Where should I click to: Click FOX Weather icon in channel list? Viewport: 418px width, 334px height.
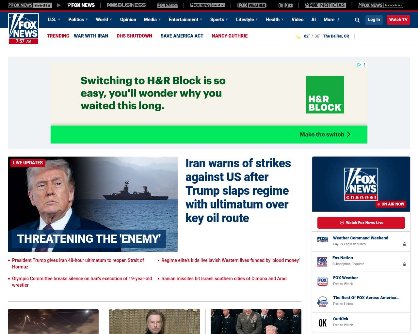pyautogui.click(x=323, y=281)
